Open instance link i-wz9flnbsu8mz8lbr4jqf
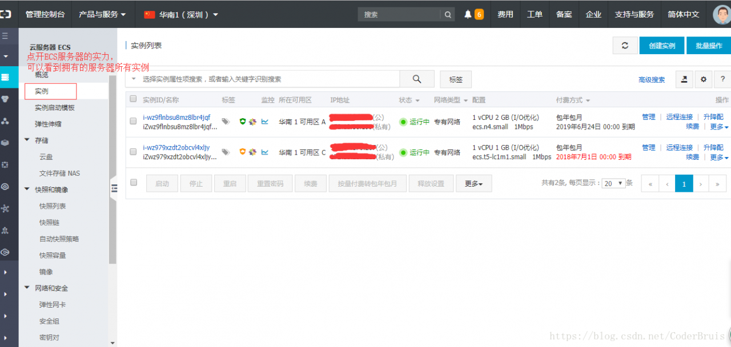 (176, 118)
